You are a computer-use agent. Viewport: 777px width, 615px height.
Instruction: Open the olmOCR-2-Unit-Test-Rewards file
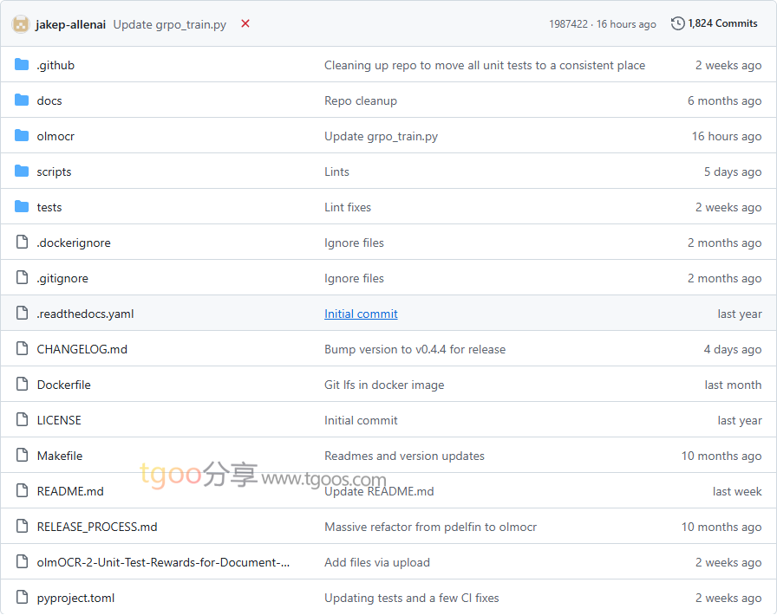click(163, 562)
